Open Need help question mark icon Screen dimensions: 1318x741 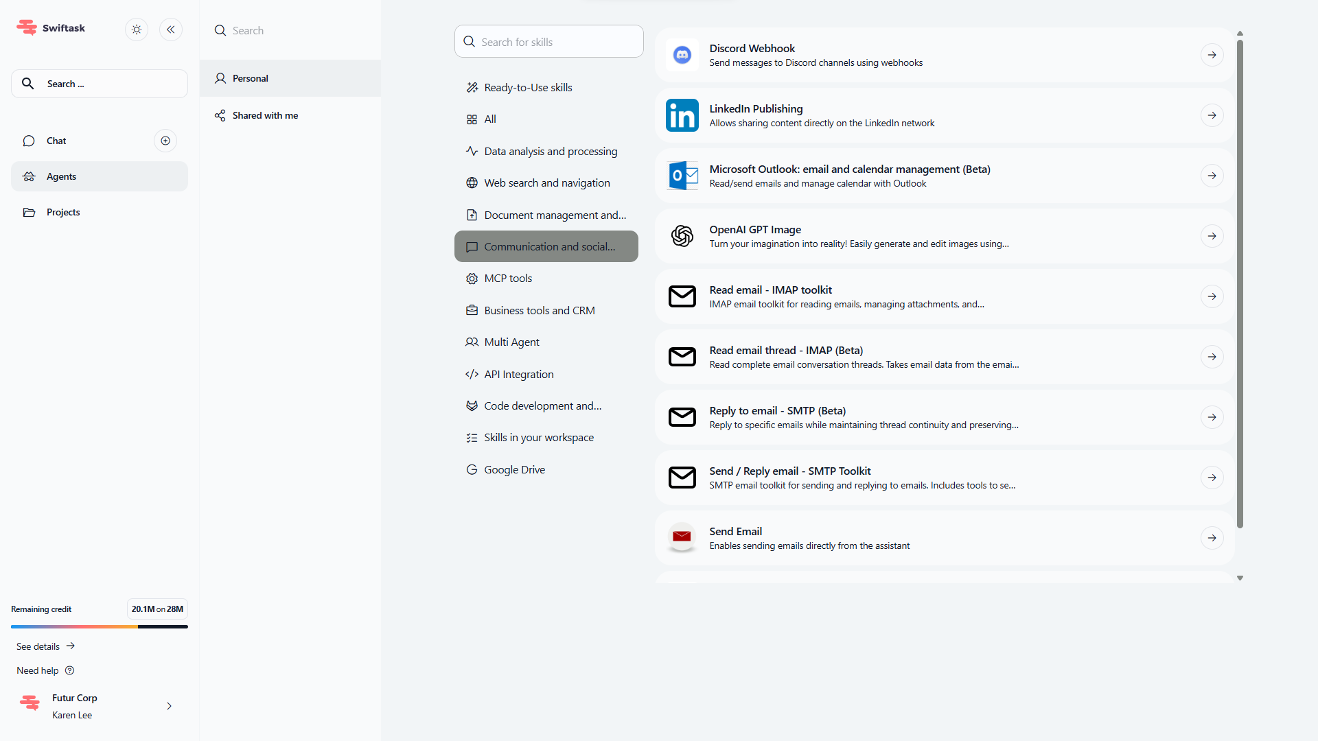point(69,670)
